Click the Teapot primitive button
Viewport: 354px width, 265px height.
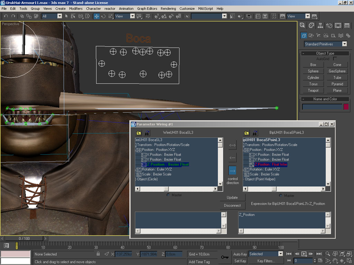point(313,90)
